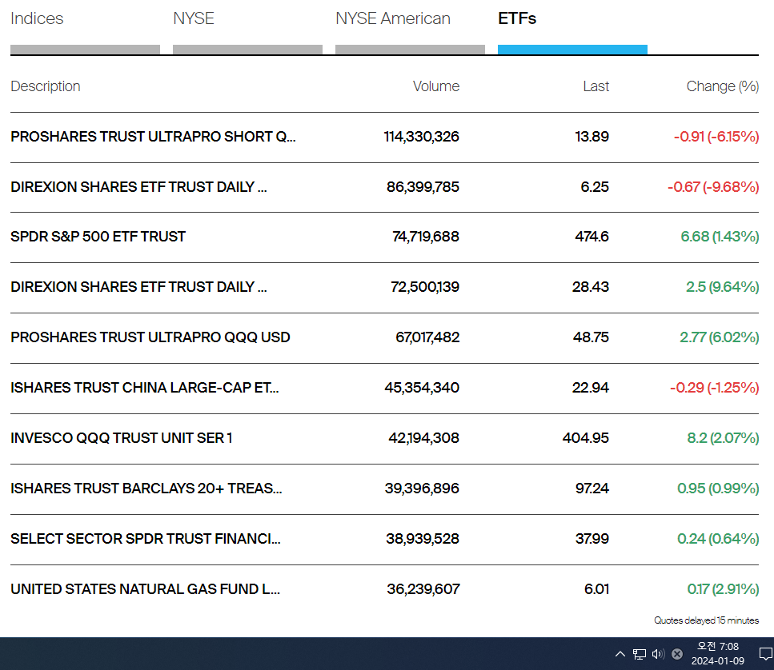Viewport: 774px width, 670px height.
Task: Click volume value 39,396,896
Action: (422, 488)
